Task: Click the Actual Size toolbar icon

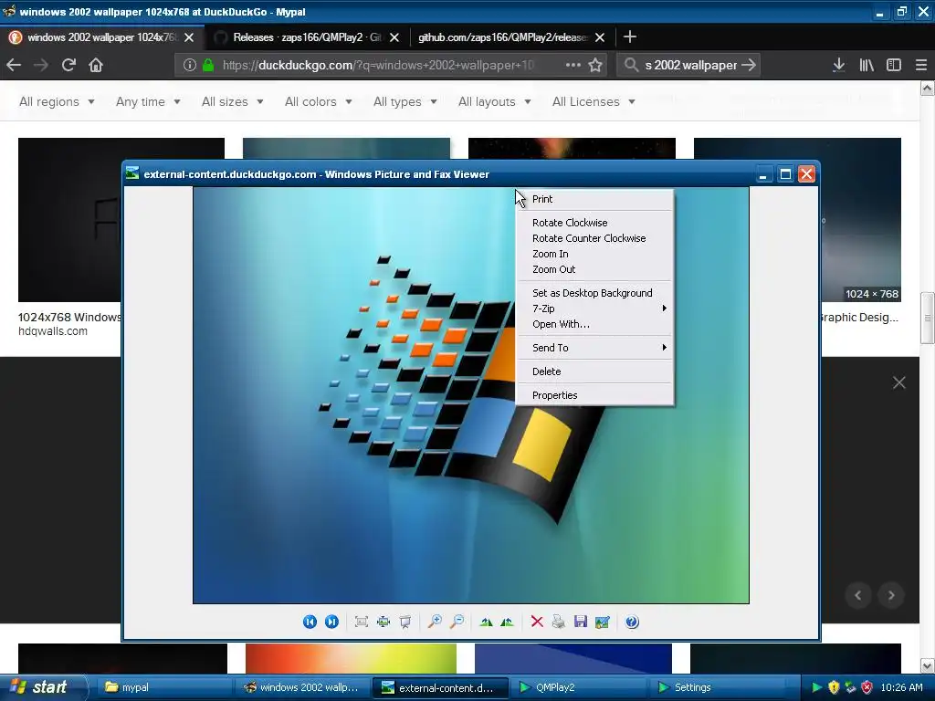Action: [x=383, y=622]
